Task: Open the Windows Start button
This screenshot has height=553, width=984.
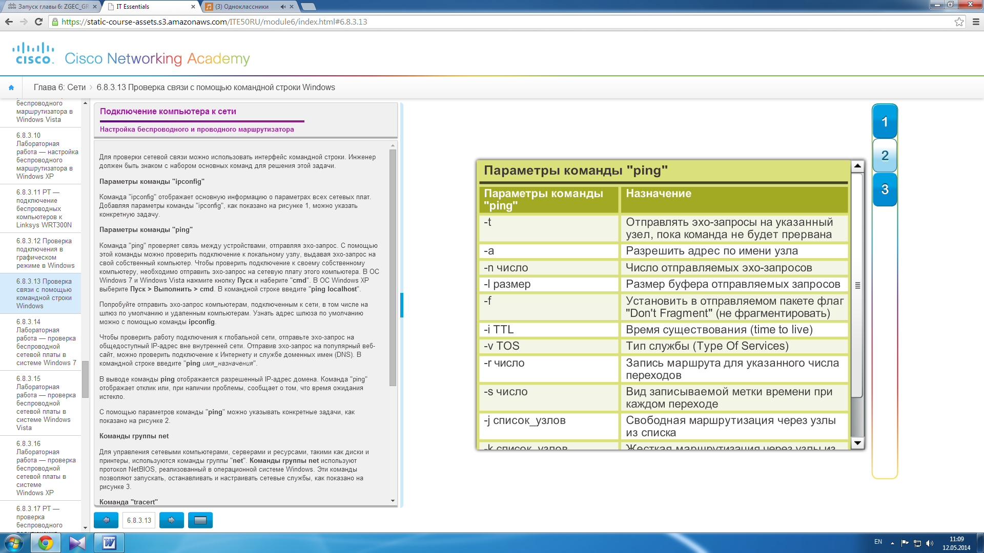Action: (14, 543)
